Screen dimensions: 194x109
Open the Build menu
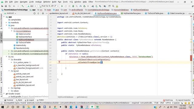[x=54, y=2]
